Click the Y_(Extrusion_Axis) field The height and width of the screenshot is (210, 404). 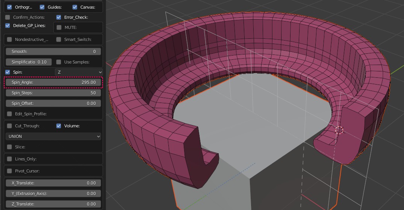pyautogui.click(x=53, y=193)
